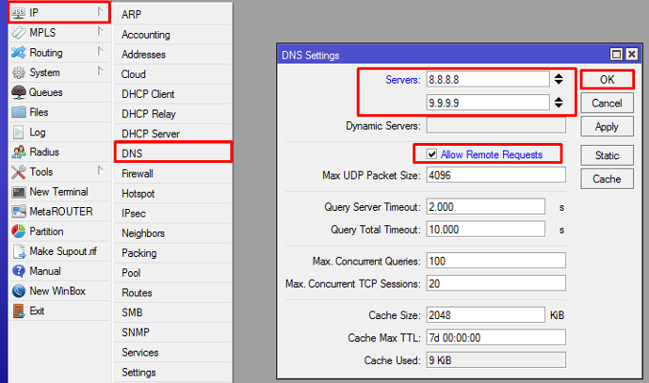The height and width of the screenshot is (383, 649).
Task: Click first server field 8.8.8.8
Action: [x=488, y=79]
